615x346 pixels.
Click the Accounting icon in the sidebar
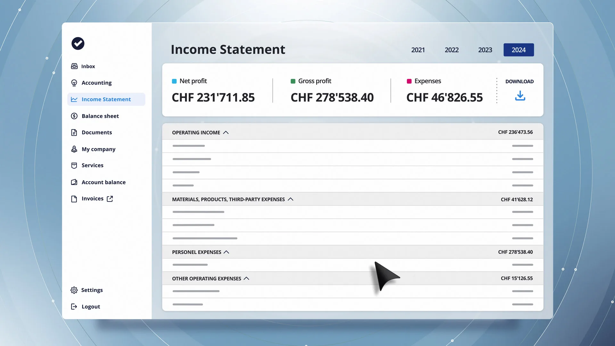(x=74, y=83)
